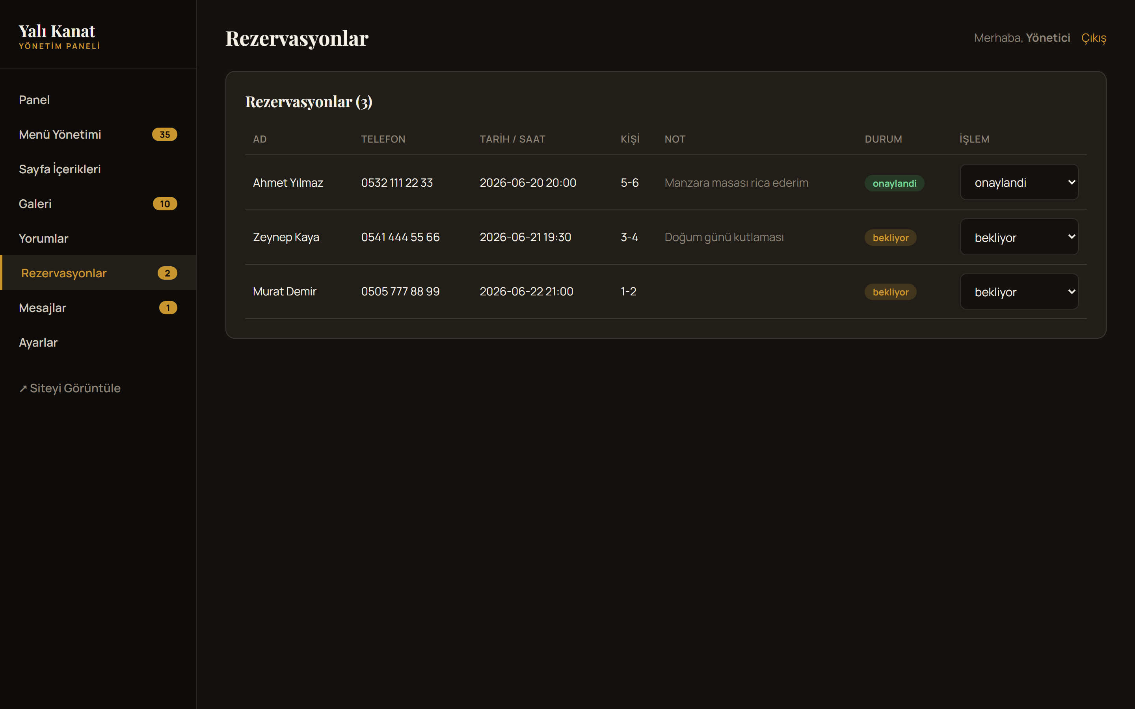Click the date 2026-06-21 19:30
This screenshot has height=709, width=1135.
tap(525, 237)
